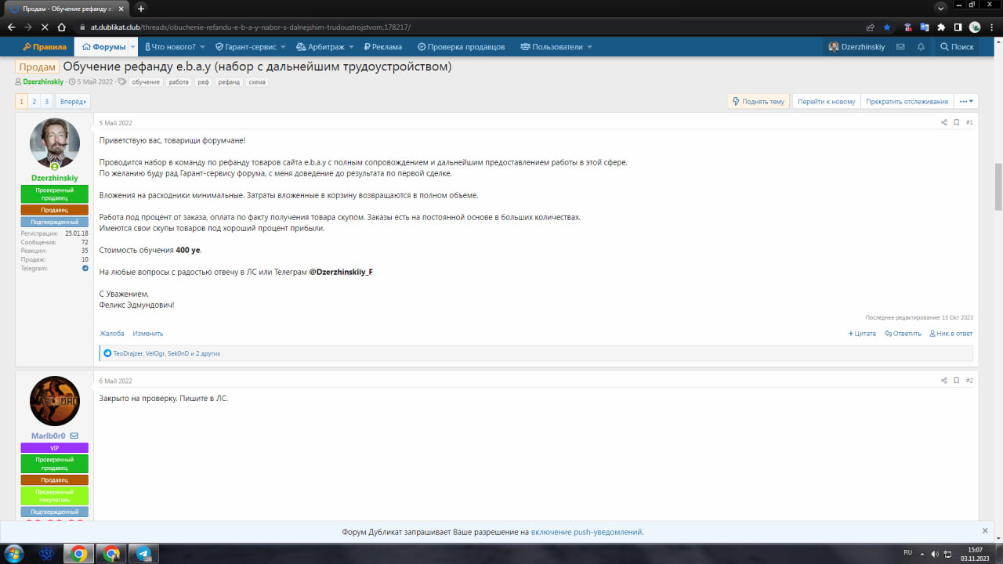Image resolution: width=1003 pixels, height=564 pixels.
Task: Open the inbox envelope icon
Action: (900, 47)
